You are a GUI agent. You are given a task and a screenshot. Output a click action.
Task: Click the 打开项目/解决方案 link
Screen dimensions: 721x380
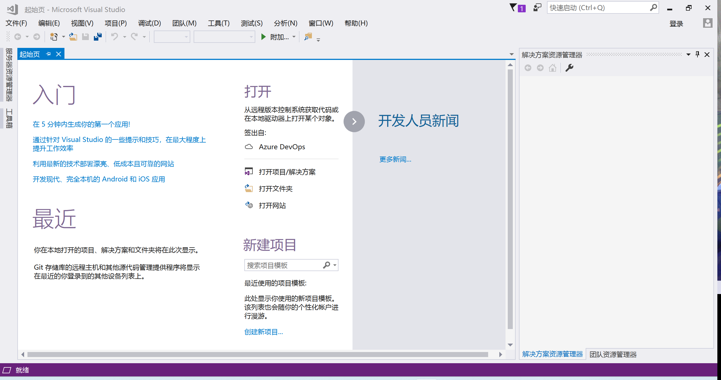[x=287, y=172]
